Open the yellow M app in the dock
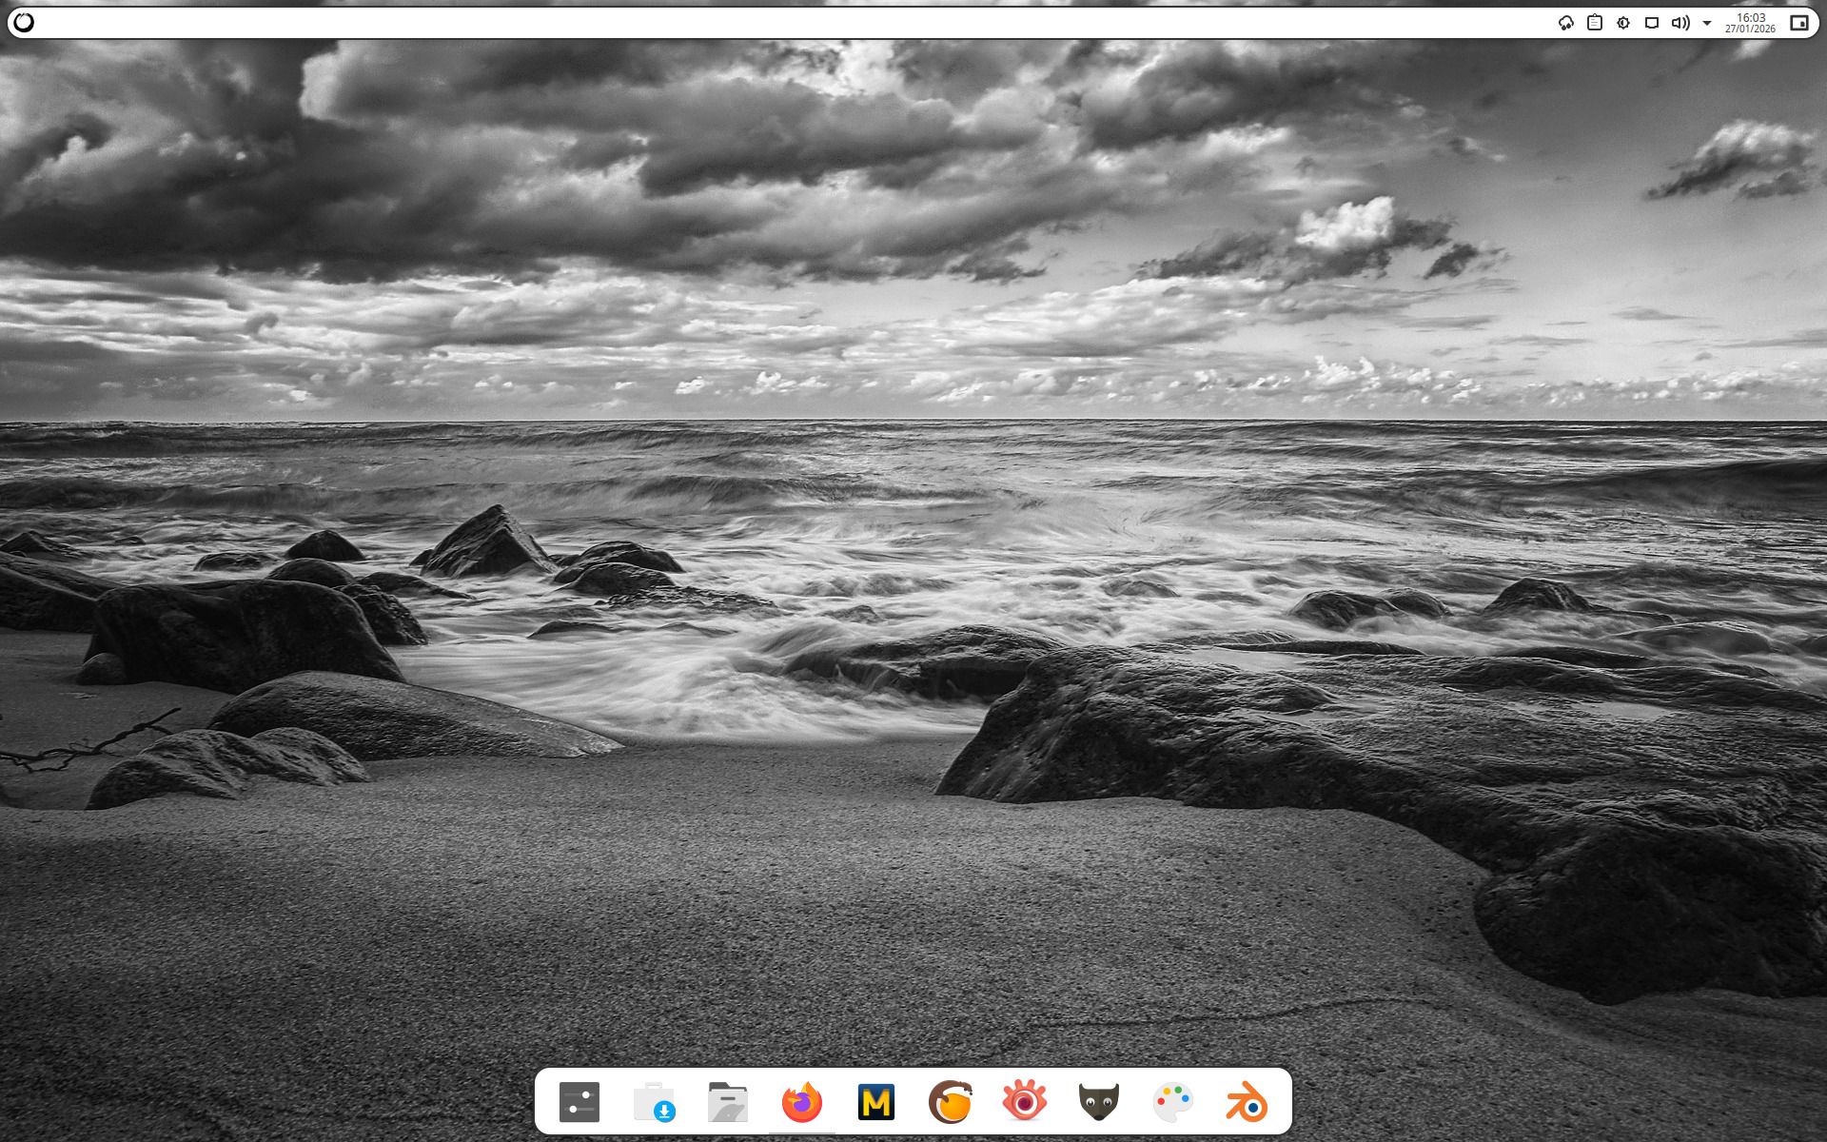This screenshot has width=1827, height=1142. tap(876, 1102)
